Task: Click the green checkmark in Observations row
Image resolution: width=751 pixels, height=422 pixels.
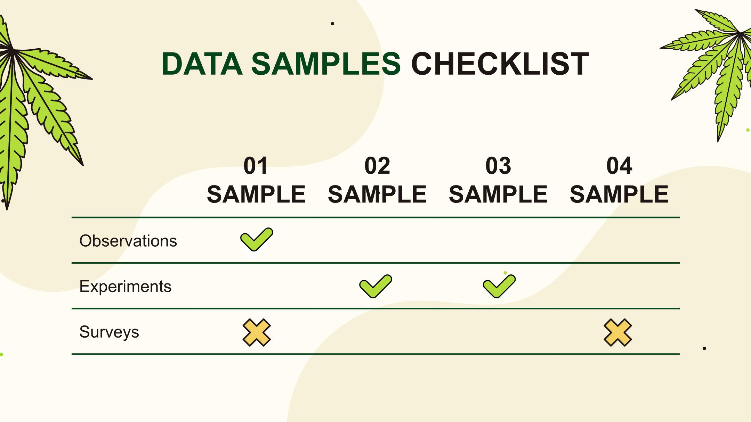Action: click(x=257, y=239)
